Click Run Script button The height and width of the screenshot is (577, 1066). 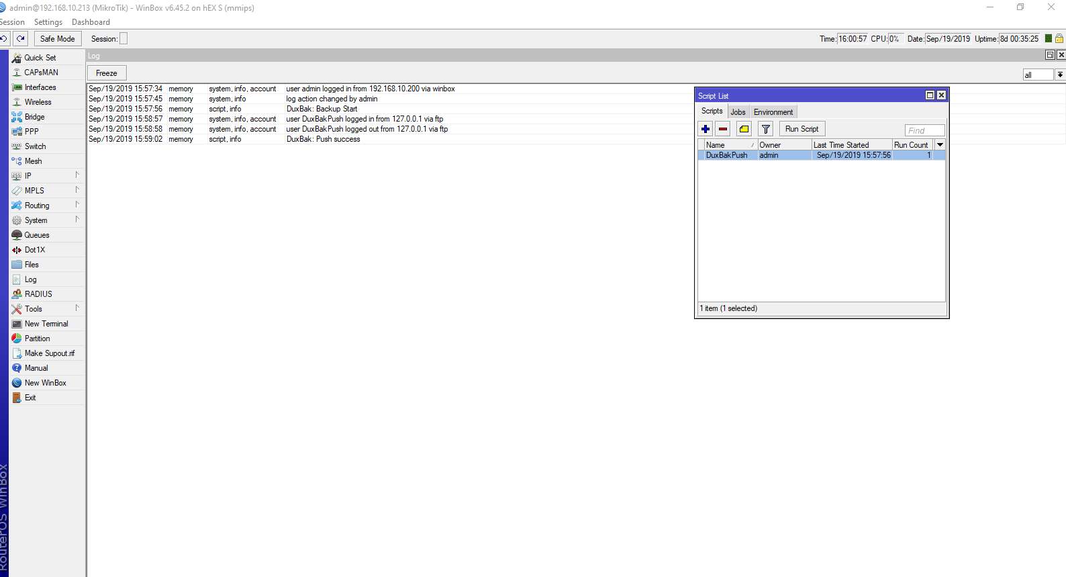[802, 129]
